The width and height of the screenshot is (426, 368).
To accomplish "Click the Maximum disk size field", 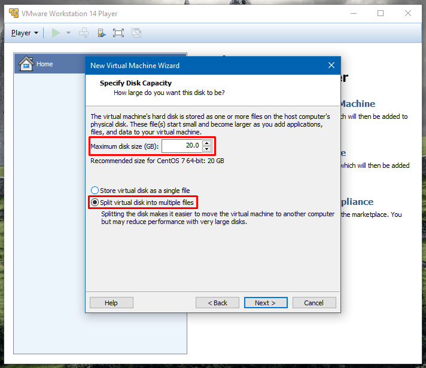I will pos(182,146).
